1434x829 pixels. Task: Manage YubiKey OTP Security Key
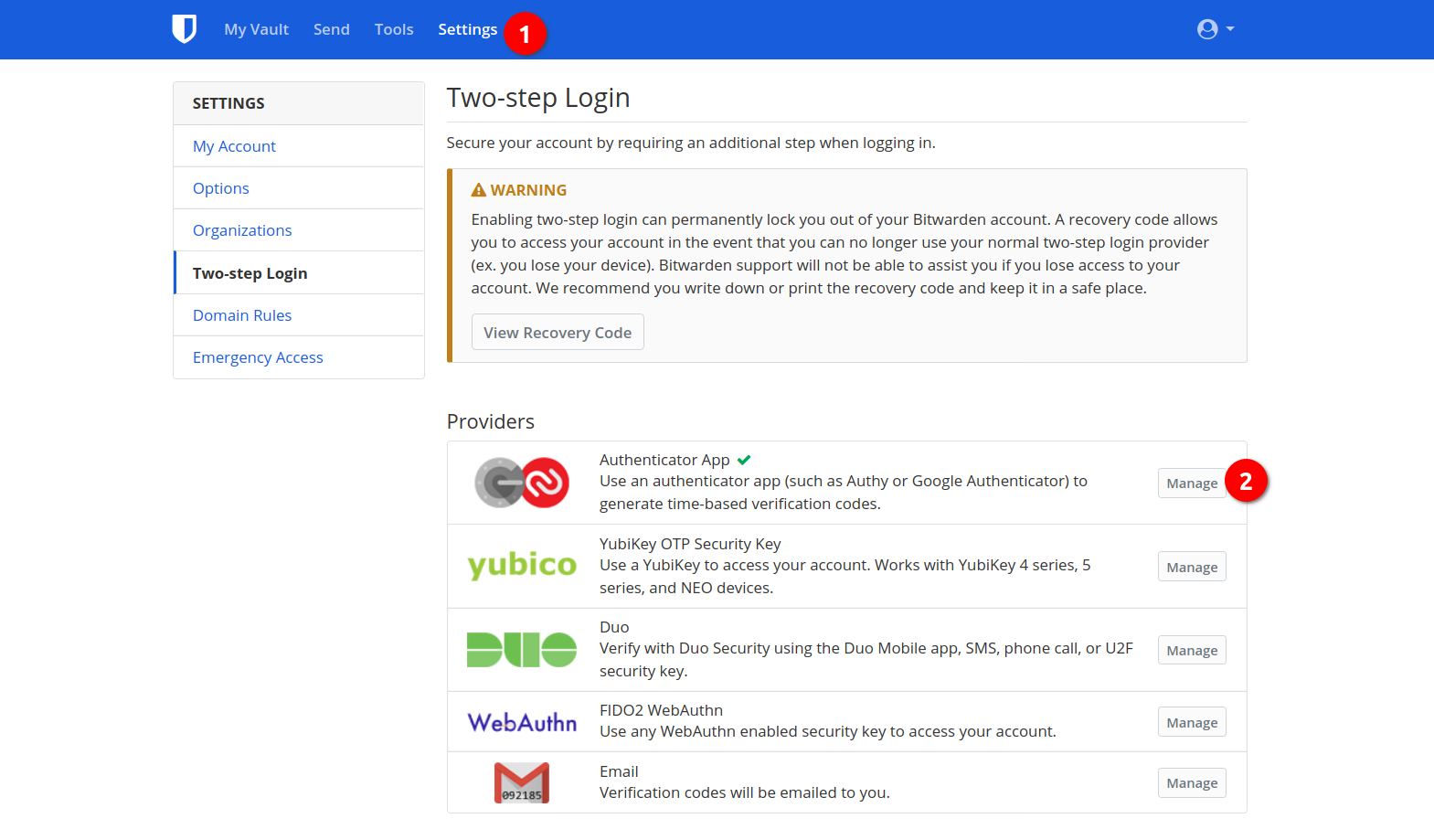click(x=1191, y=567)
